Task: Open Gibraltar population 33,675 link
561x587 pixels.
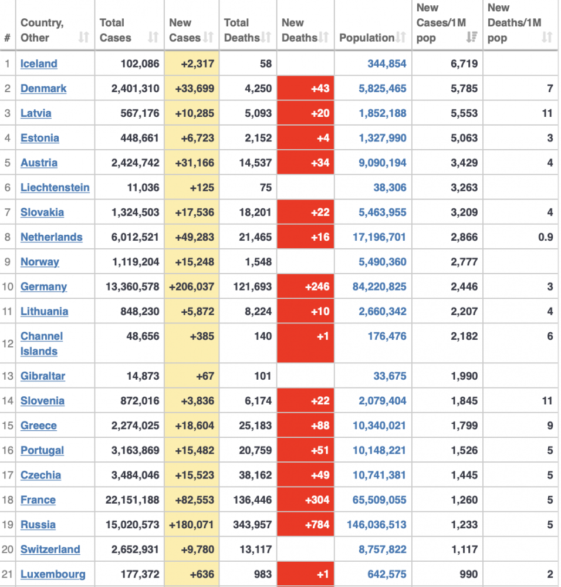Action: (x=390, y=376)
